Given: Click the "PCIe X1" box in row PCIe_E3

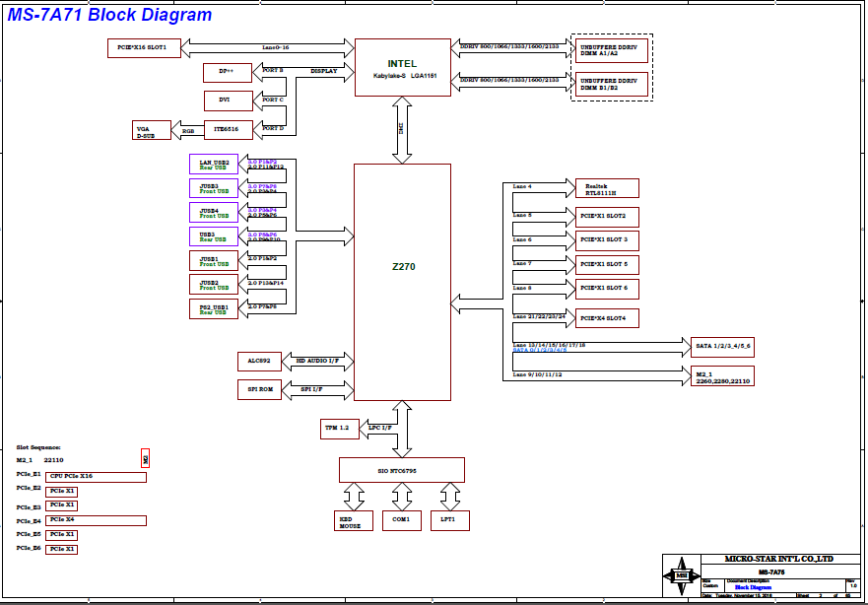Looking at the screenshot, I should pyautogui.click(x=61, y=505).
